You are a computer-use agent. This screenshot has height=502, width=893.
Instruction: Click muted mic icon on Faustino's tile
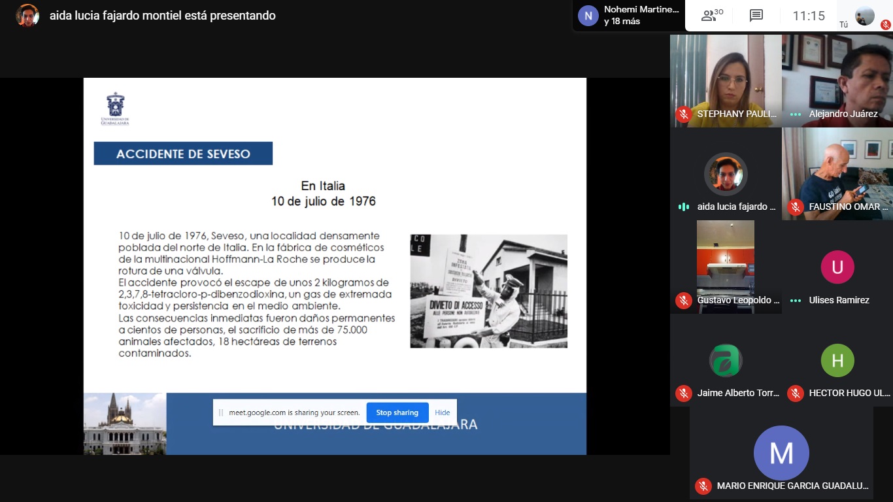tap(796, 207)
